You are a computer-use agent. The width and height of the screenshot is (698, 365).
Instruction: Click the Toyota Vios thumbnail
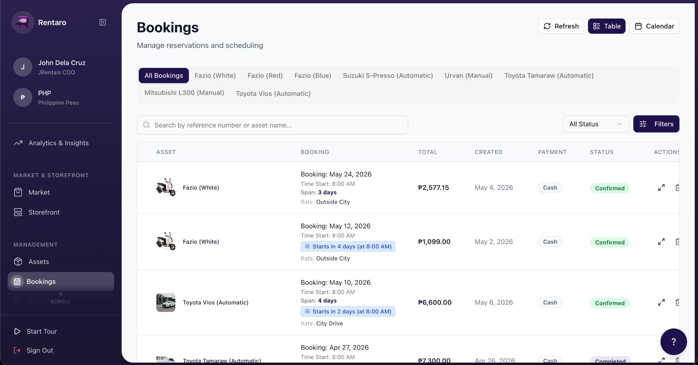[166, 303]
